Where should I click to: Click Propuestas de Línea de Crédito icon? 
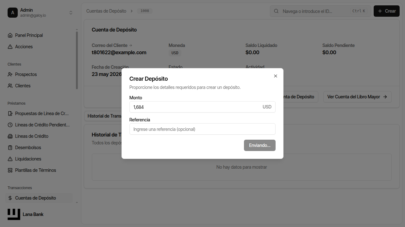point(10,113)
